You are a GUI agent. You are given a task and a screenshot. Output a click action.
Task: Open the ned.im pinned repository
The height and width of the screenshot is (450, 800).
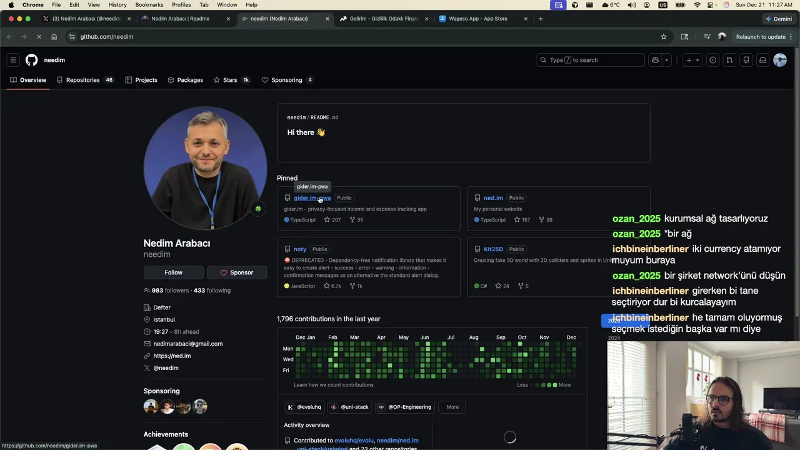pyautogui.click(x=493, y=198)
